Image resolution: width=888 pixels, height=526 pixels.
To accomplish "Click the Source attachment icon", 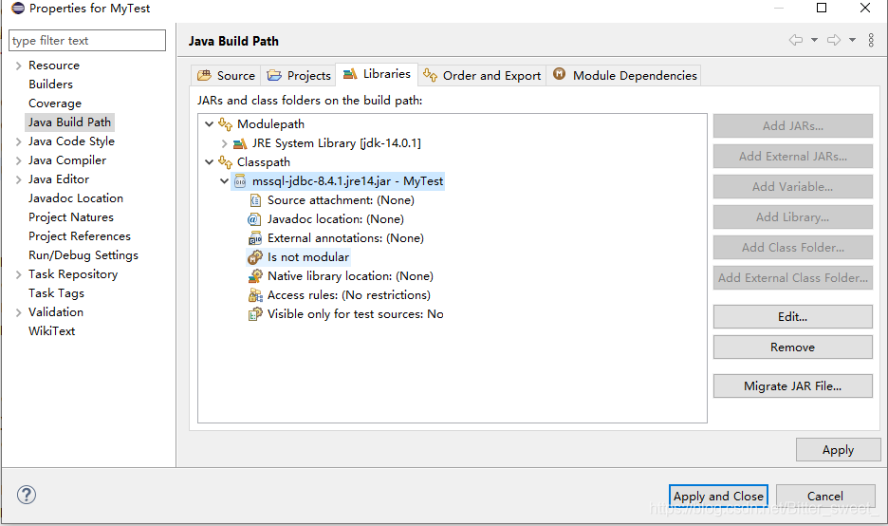I will click(255, 200).
